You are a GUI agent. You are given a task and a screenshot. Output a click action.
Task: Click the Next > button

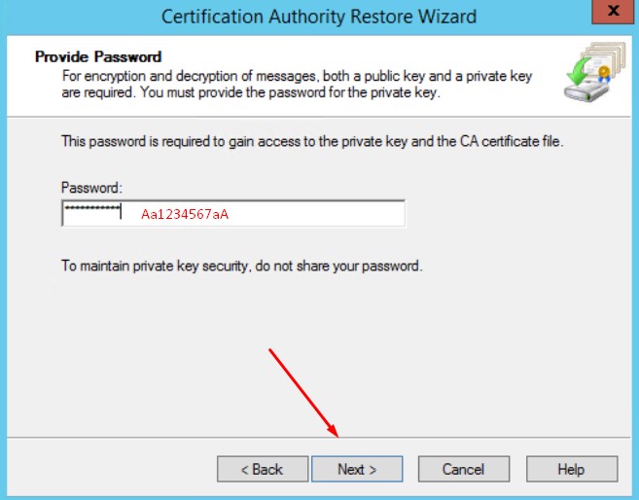click(356, 469)
